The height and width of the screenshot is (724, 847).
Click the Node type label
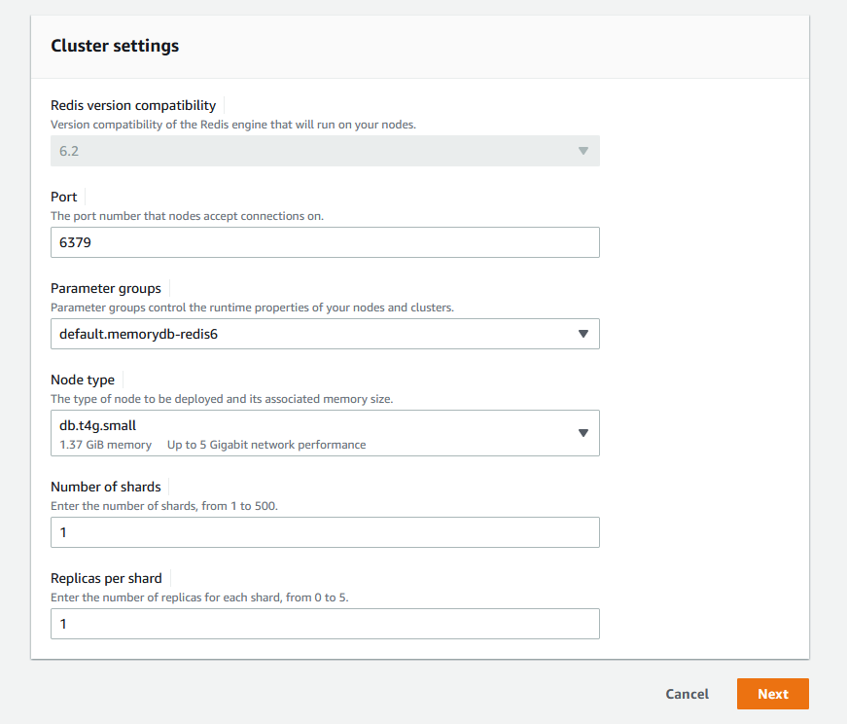[83, 380]
